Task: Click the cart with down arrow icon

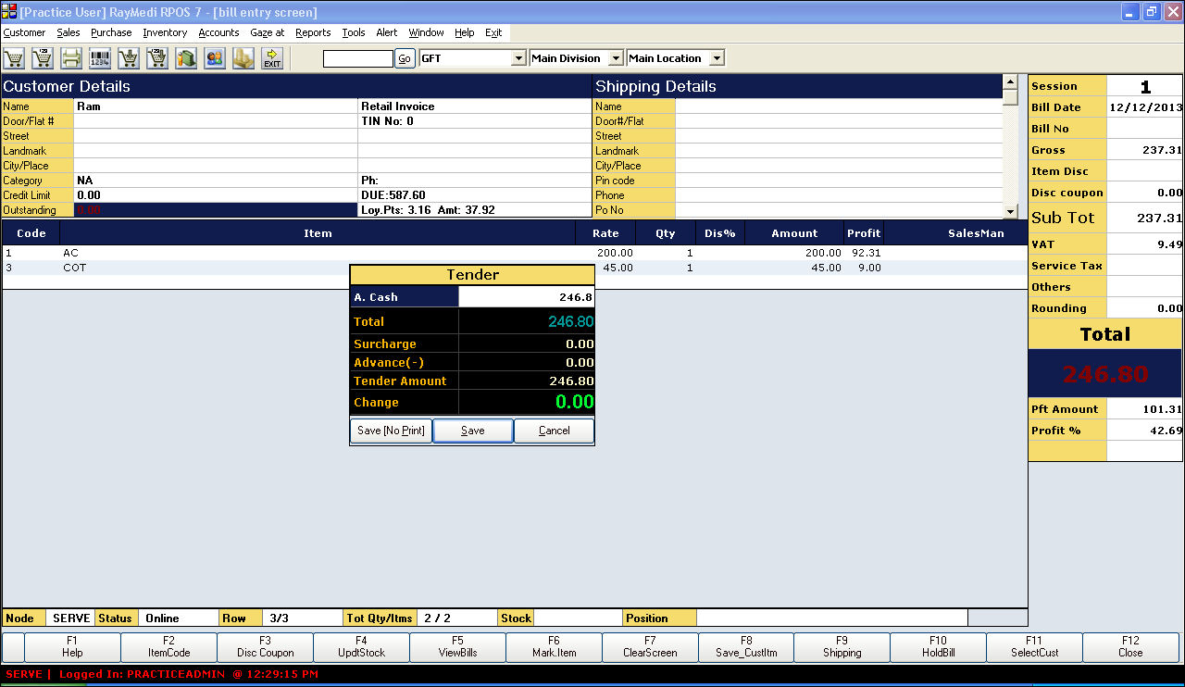Action: (129, 58)
